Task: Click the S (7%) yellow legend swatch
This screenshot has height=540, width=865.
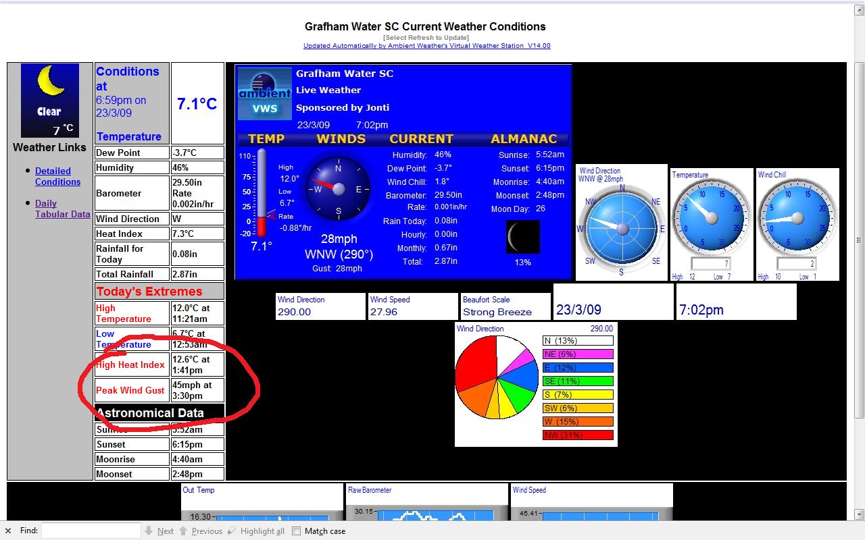Action: click(578, 395)
